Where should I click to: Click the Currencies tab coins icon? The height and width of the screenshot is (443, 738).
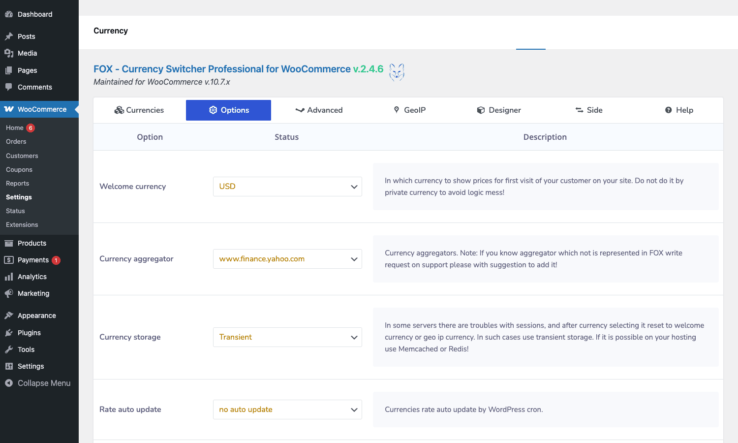(x=119, y=110)
